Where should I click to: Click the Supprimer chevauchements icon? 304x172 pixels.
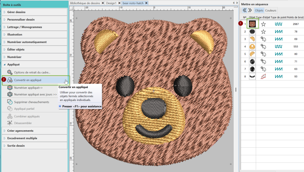[10, 102]
